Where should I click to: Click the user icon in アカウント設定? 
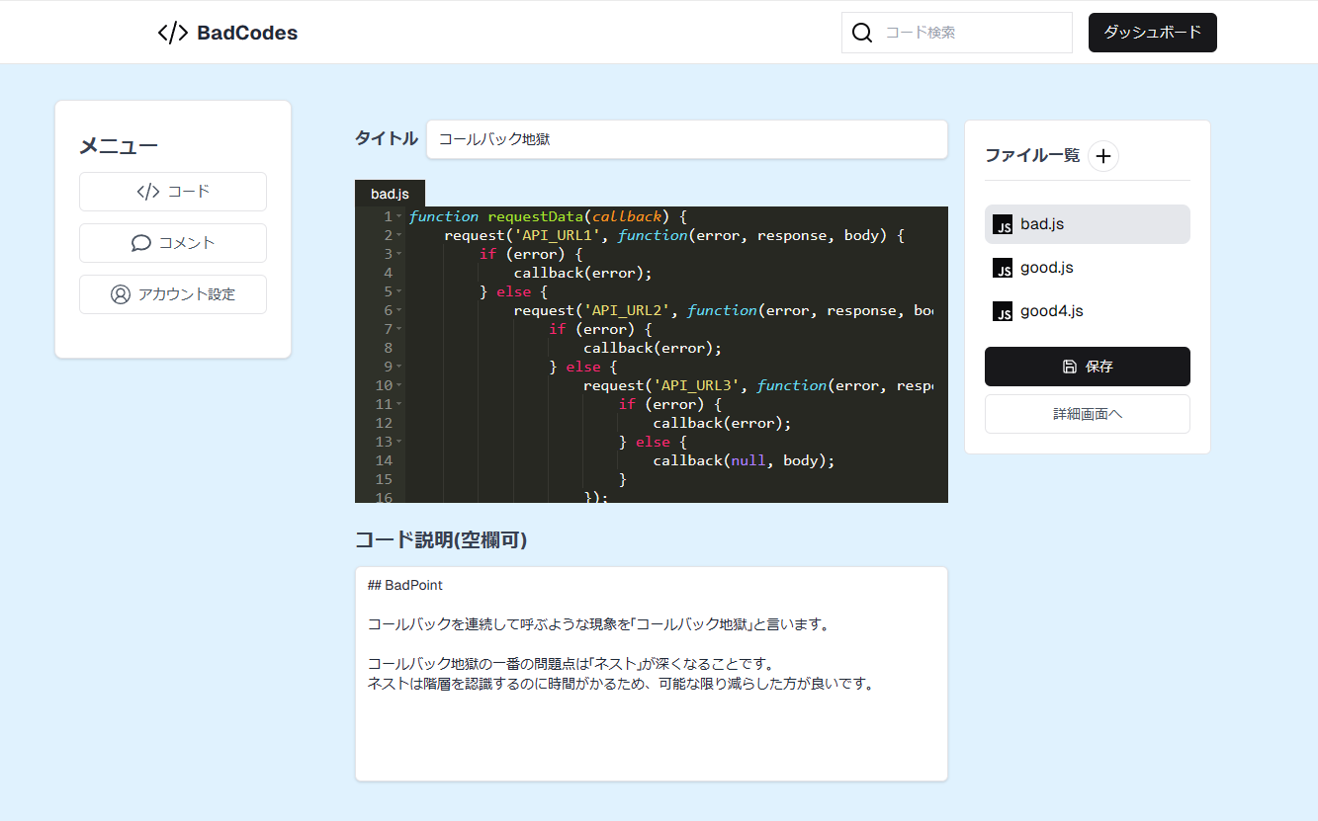(121, 294)
